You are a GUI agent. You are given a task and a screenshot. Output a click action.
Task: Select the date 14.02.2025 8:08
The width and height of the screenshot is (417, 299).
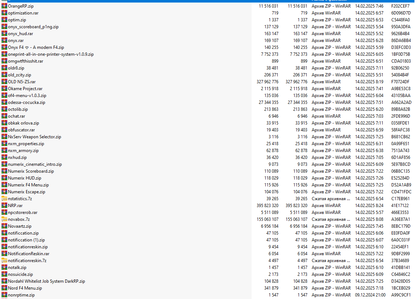369,219
